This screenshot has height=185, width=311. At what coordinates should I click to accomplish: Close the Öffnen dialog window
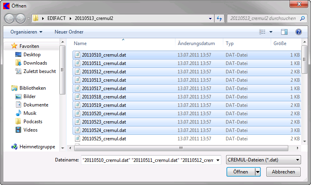coord(299,4)
